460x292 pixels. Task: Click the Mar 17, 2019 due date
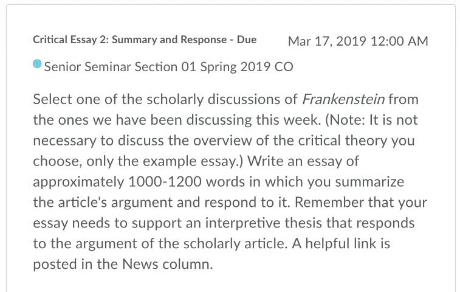point(327,41)
